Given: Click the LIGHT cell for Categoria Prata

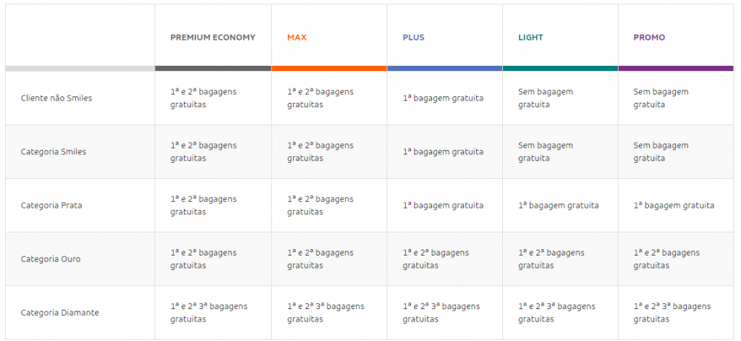Looking at the screenshot, I should tap(559, 206).
